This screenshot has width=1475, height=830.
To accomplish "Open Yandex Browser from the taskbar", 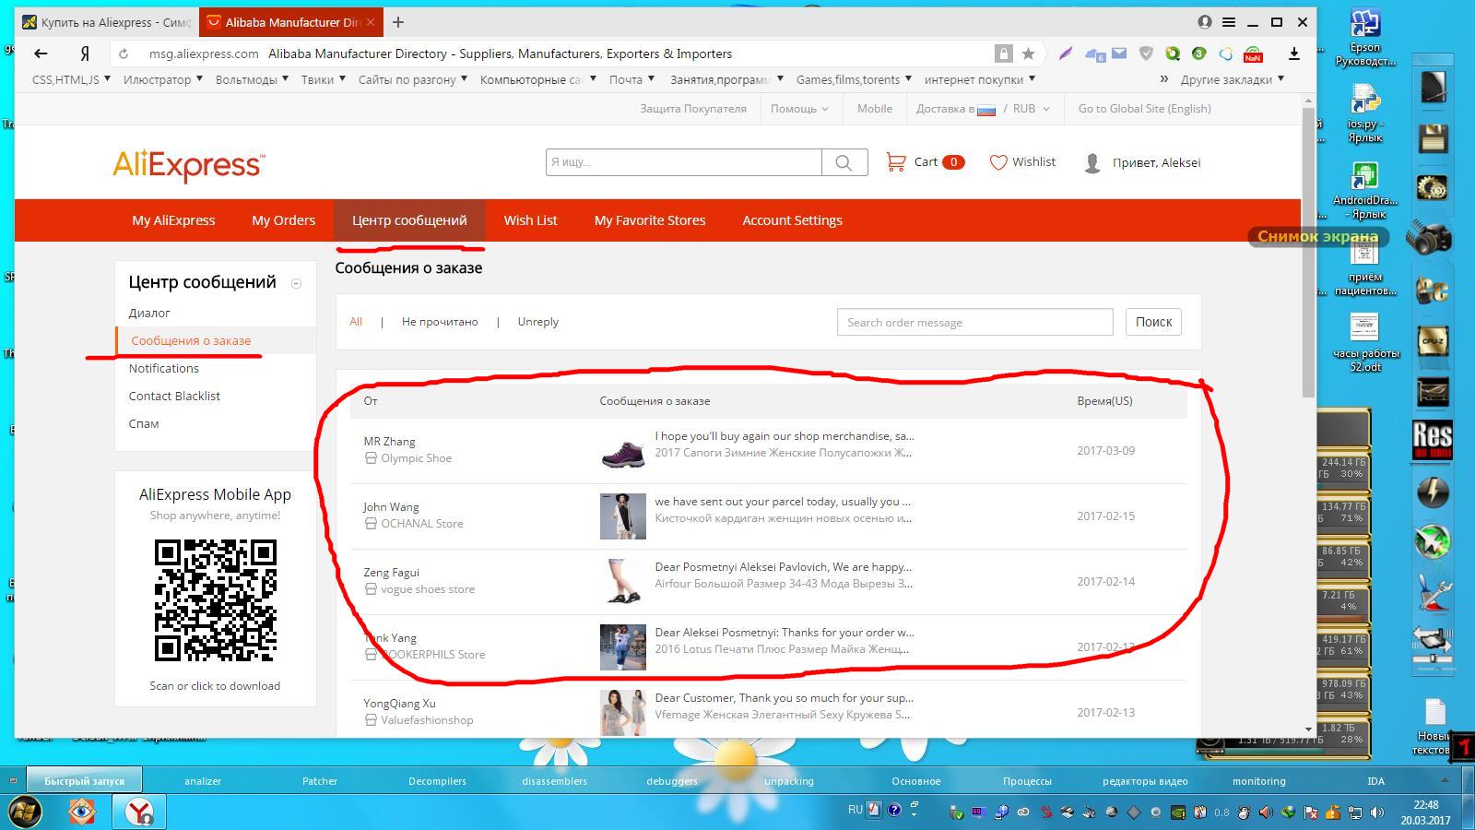I will (x=139, y=812).
